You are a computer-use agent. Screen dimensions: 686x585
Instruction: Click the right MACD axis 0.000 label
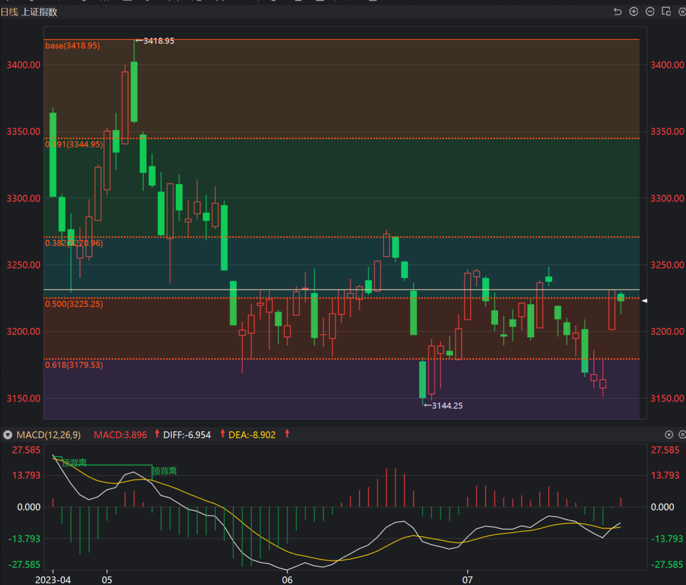click(662, 507)
